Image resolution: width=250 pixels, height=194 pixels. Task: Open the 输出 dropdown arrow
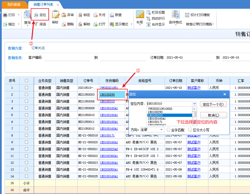tap(19, 24)
